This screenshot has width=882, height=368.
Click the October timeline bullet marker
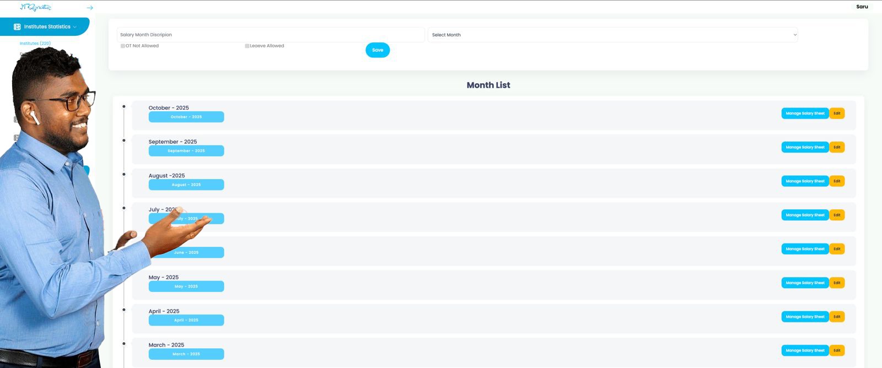(x=124, y=106)
